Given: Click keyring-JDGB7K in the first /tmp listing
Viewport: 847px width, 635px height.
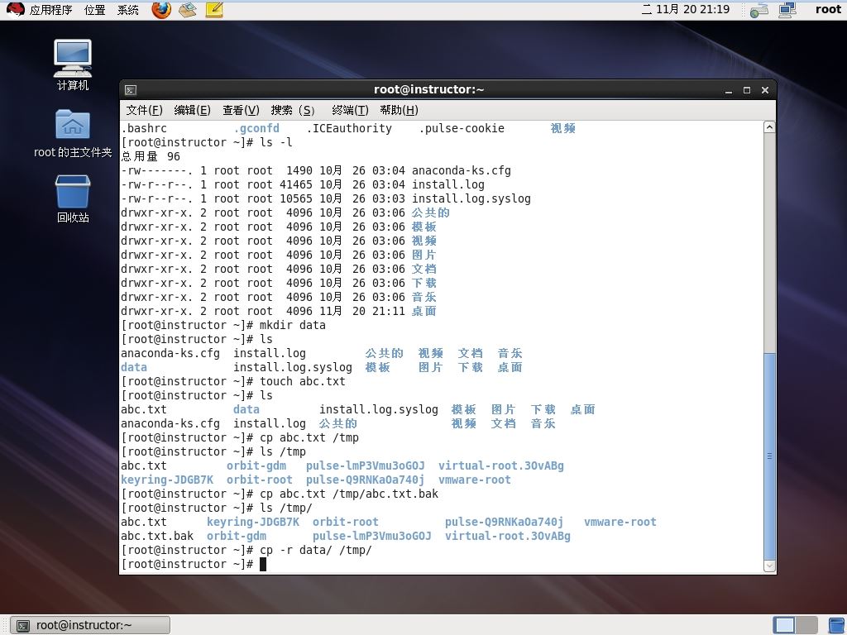Looking at the screenshot, I should click(167, 480).
